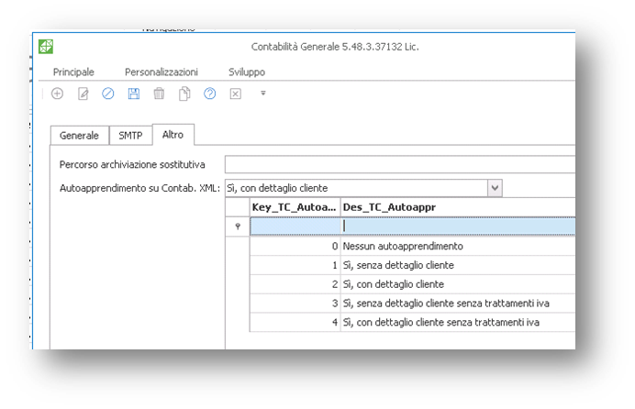The image size is (635, 409).
Task: Open the Sviluppo menu
Action: (247, 72)
